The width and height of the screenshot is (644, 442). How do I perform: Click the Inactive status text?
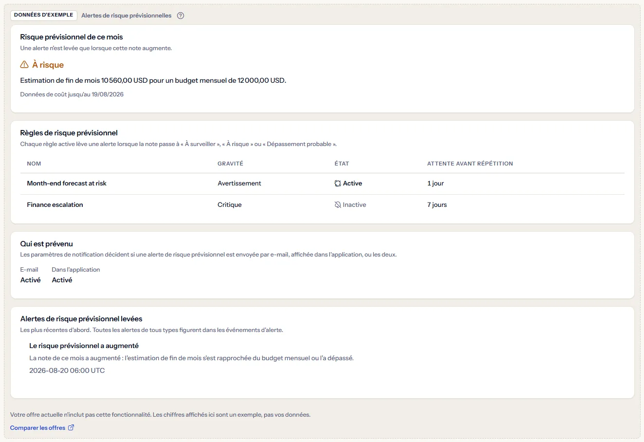click(x=354, y=205)
